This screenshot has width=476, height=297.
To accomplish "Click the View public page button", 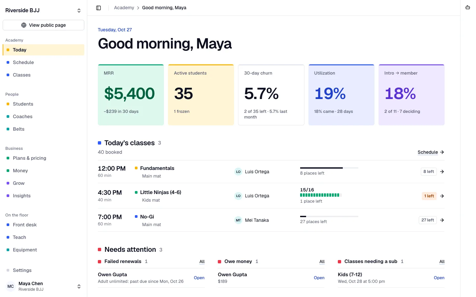I will [x=43, y=25].
